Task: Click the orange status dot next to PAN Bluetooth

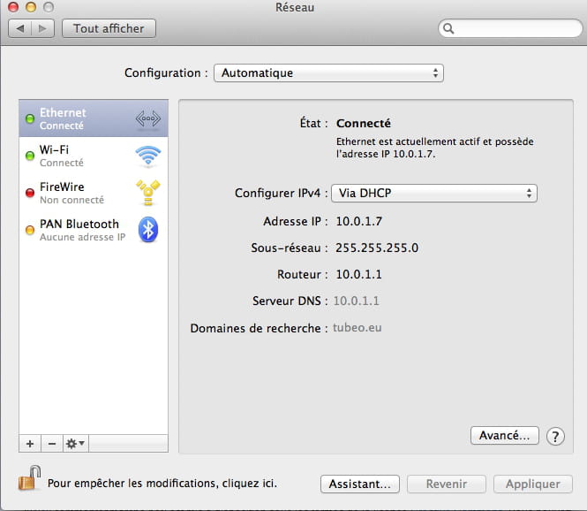Action: tap(30, 230)
